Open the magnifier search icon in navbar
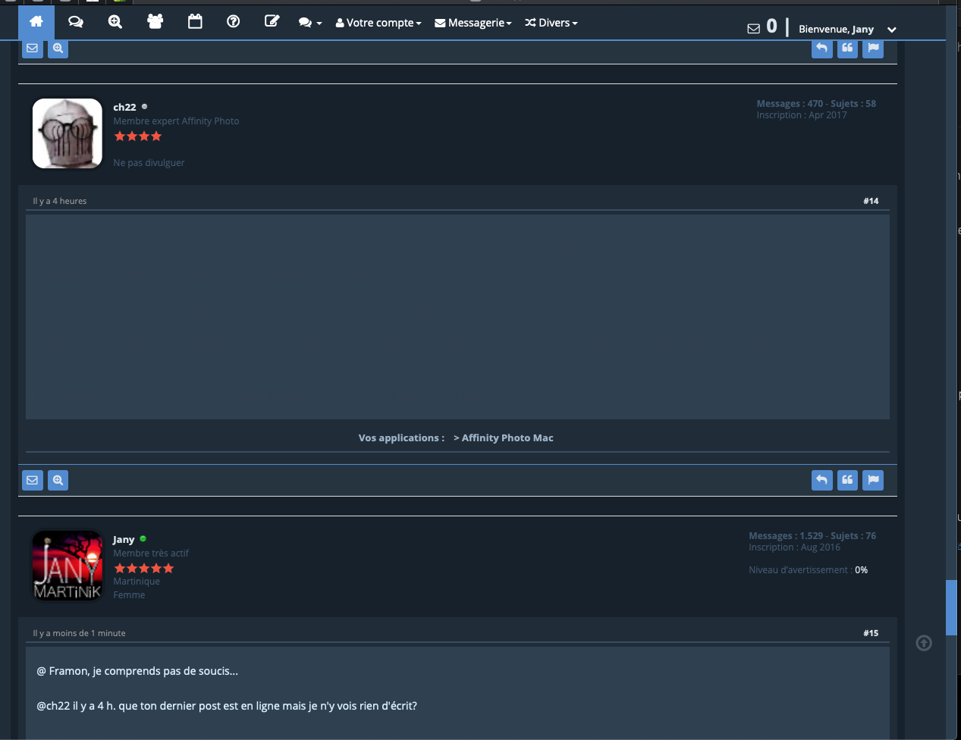This screenshot has height=740, width=961. point(115,22)
